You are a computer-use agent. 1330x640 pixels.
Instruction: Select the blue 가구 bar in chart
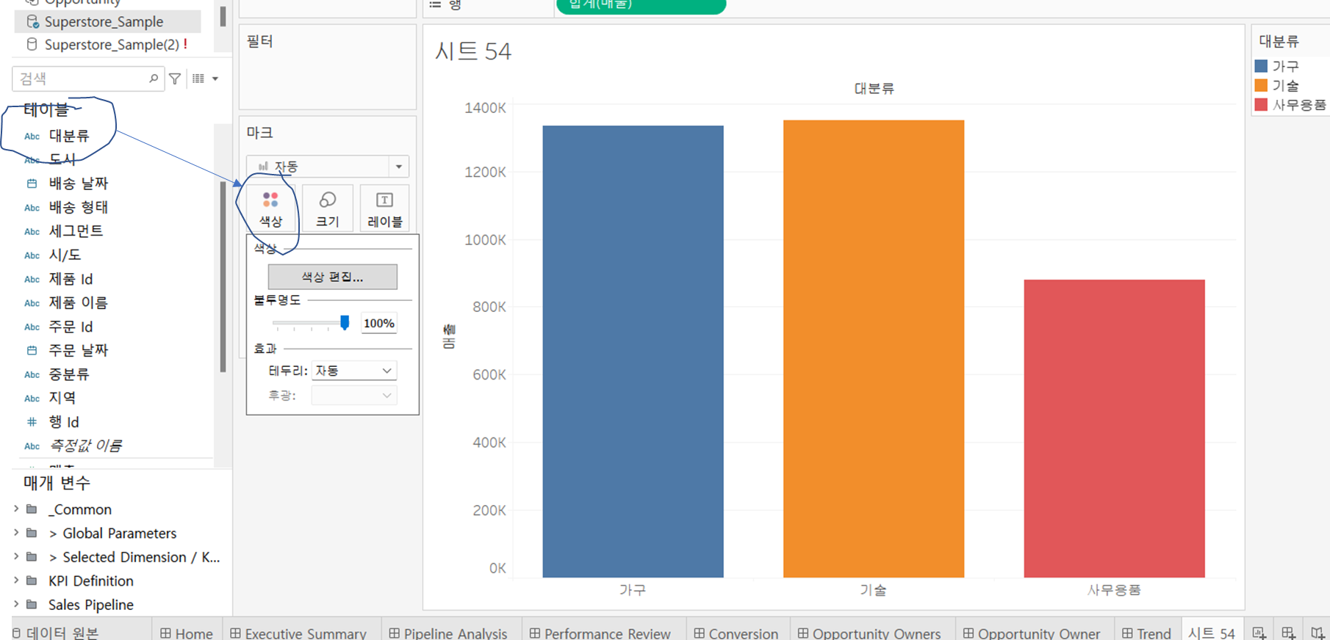pyautogui.click(x=633, y=352)
